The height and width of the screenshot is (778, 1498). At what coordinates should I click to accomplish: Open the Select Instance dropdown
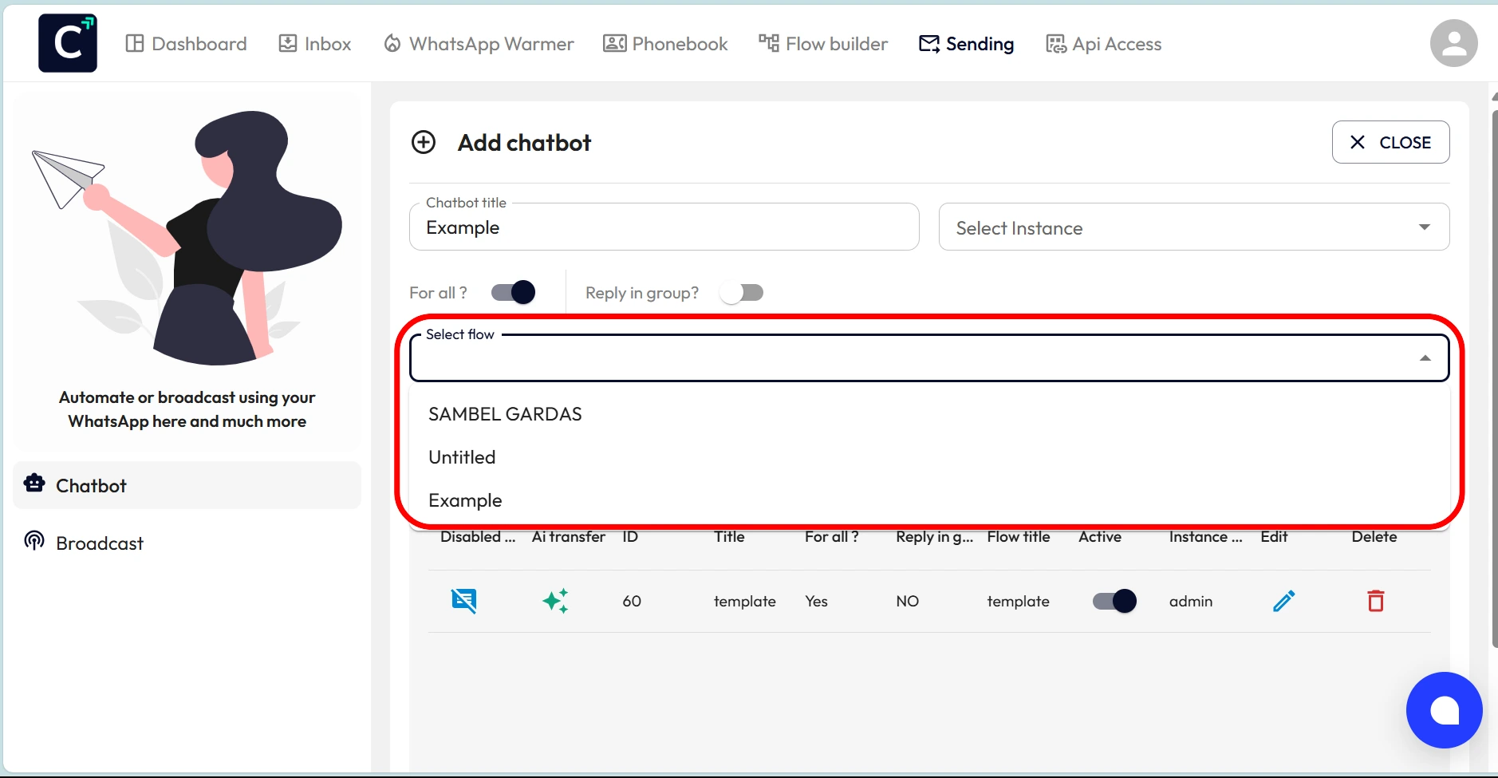(1193, 227)
